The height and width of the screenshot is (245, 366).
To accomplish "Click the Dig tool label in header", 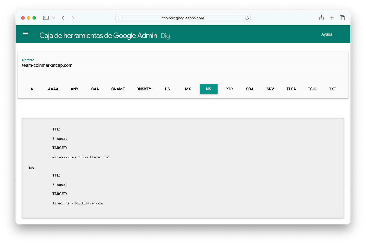I will 165,36.
